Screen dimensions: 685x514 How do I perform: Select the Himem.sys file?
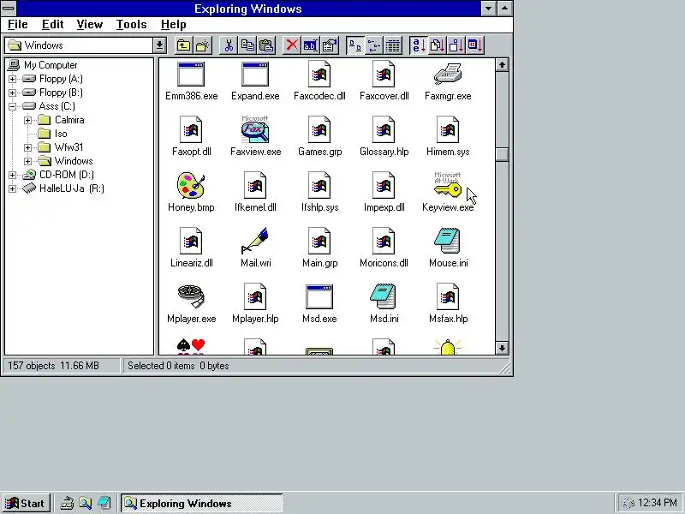pos(448,136)
